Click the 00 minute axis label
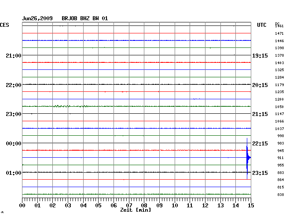Screen dimensions: 286x217 coord(22,206)
